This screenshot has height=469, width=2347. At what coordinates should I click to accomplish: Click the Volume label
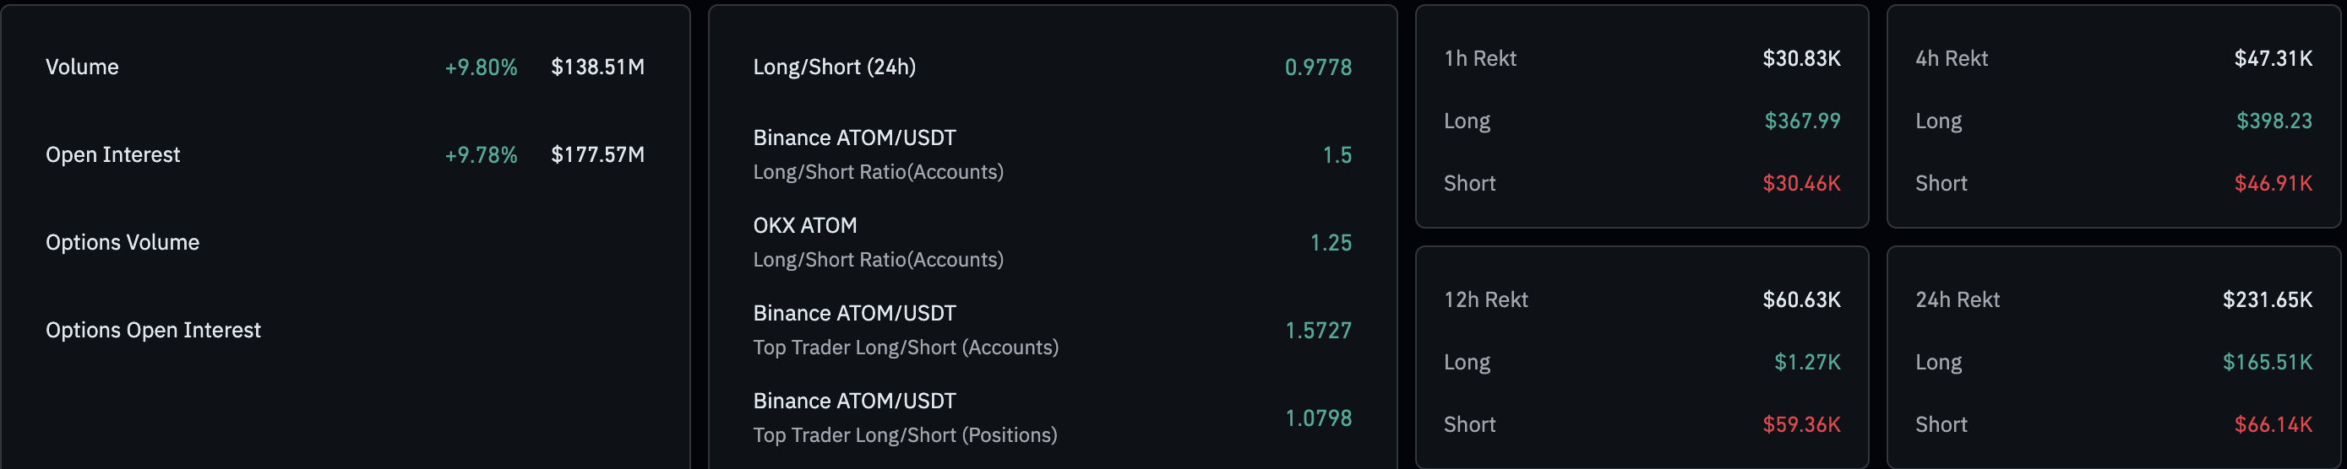82,67
